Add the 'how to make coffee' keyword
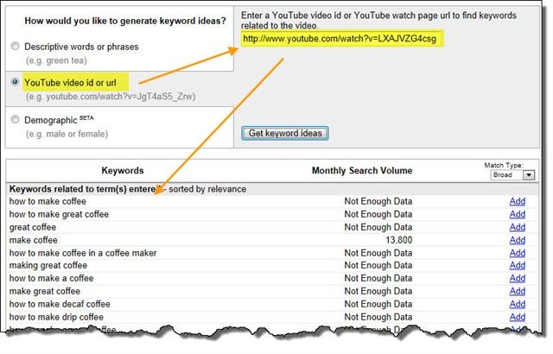 (517, 201)
